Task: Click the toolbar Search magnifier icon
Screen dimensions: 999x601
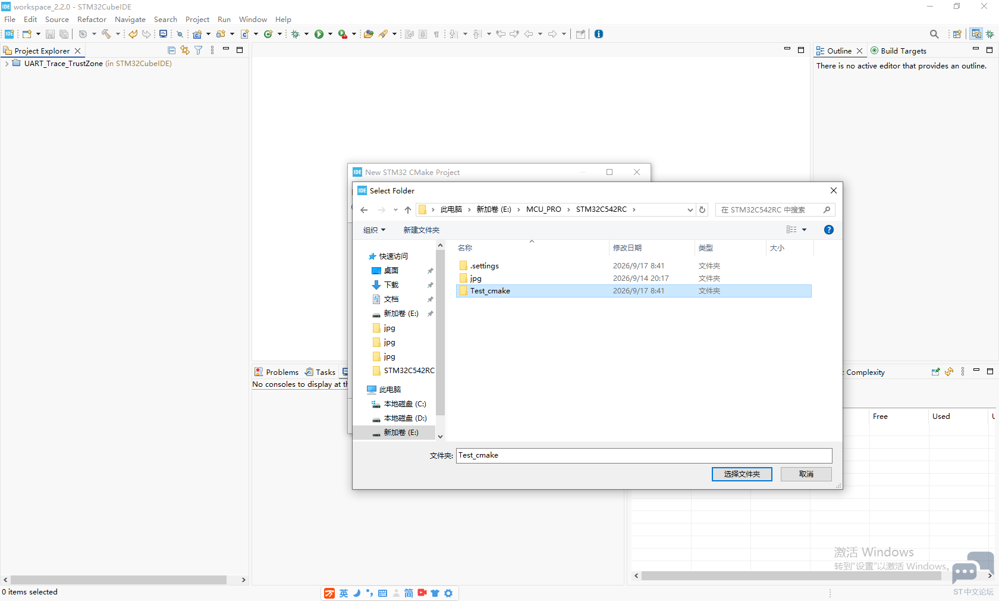Action: click(x=934, y=34)
